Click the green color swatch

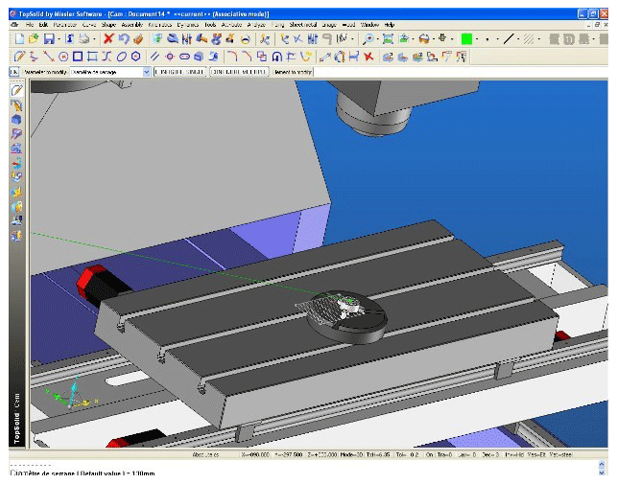465,39
